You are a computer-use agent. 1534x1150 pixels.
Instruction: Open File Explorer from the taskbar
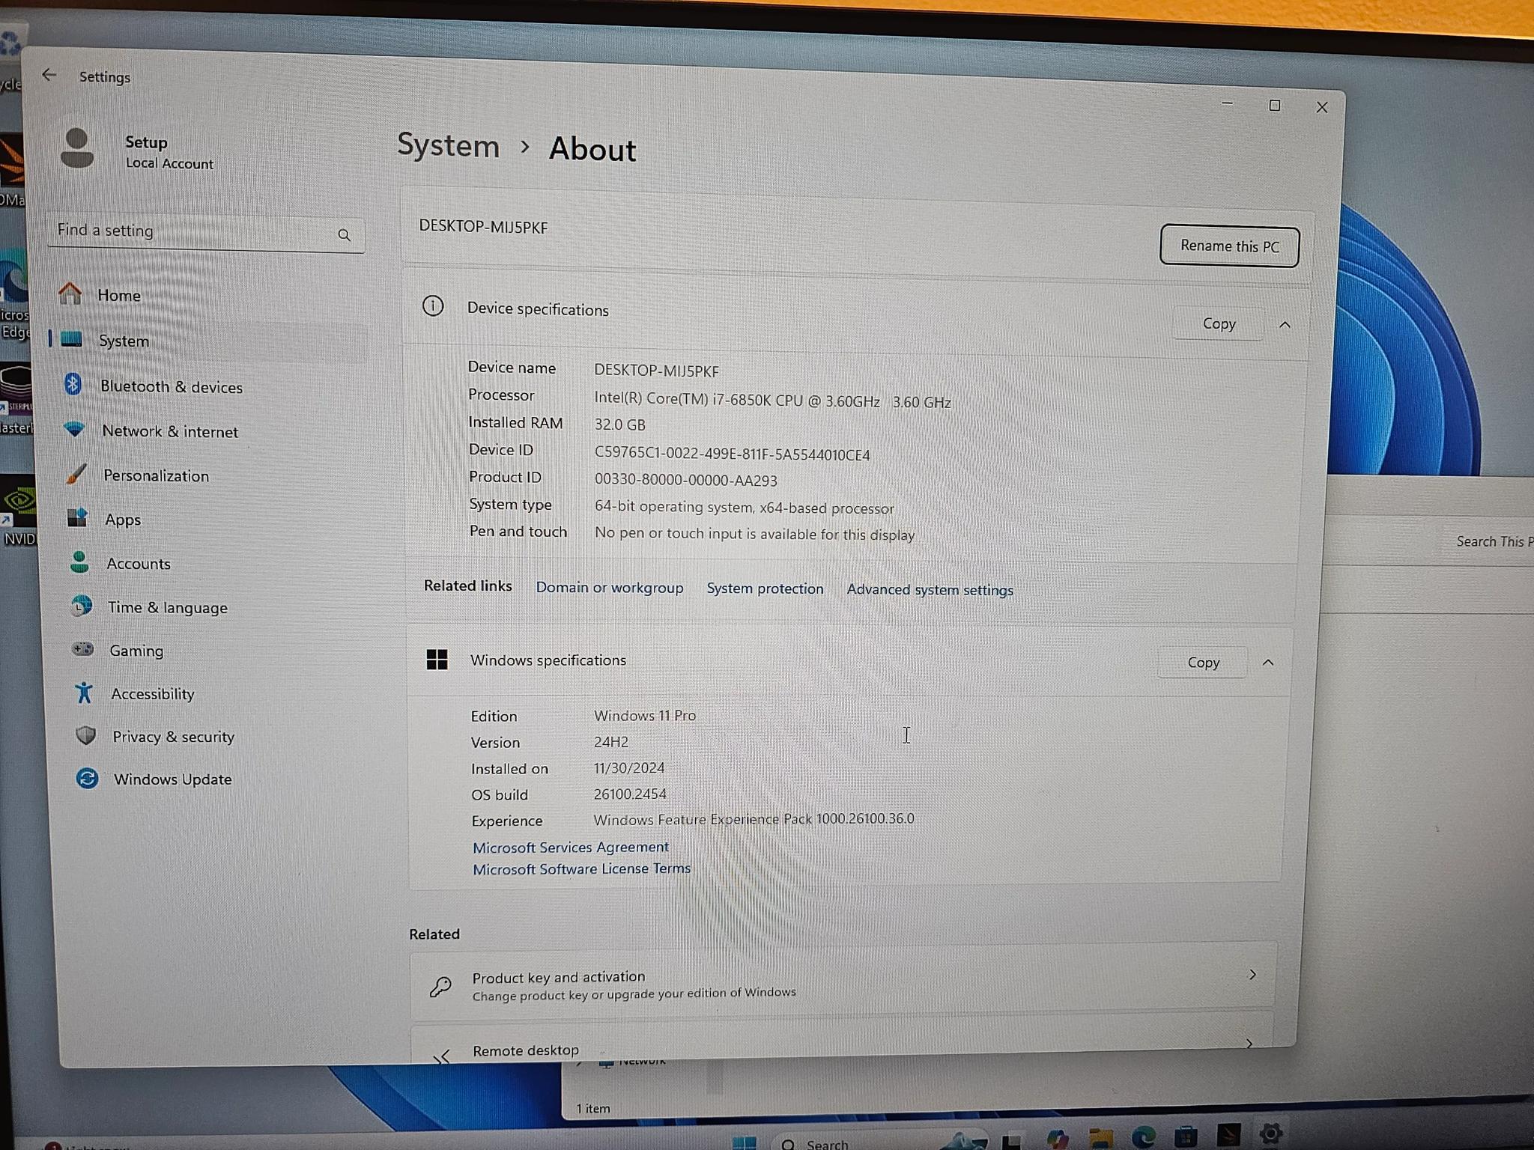tap(1100, 1138)
